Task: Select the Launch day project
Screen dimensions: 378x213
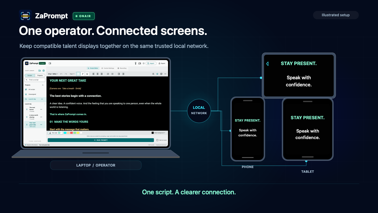Action: coord(35,99)
